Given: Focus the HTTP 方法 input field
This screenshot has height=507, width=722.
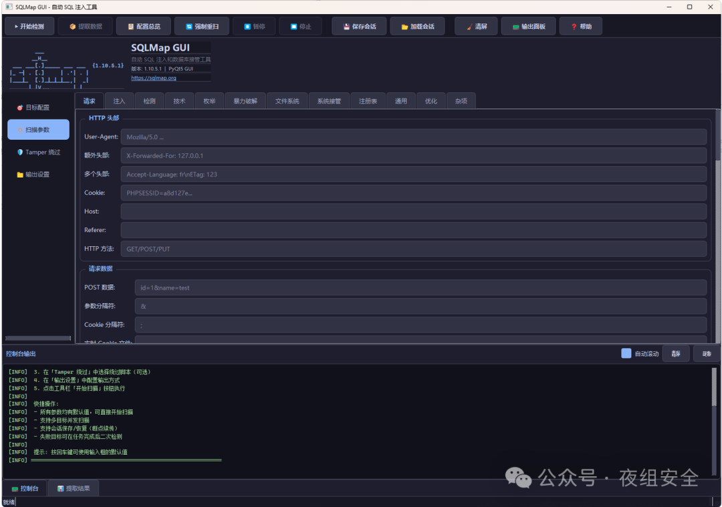Looking at the screenshot, I should (x=414, y=249).
